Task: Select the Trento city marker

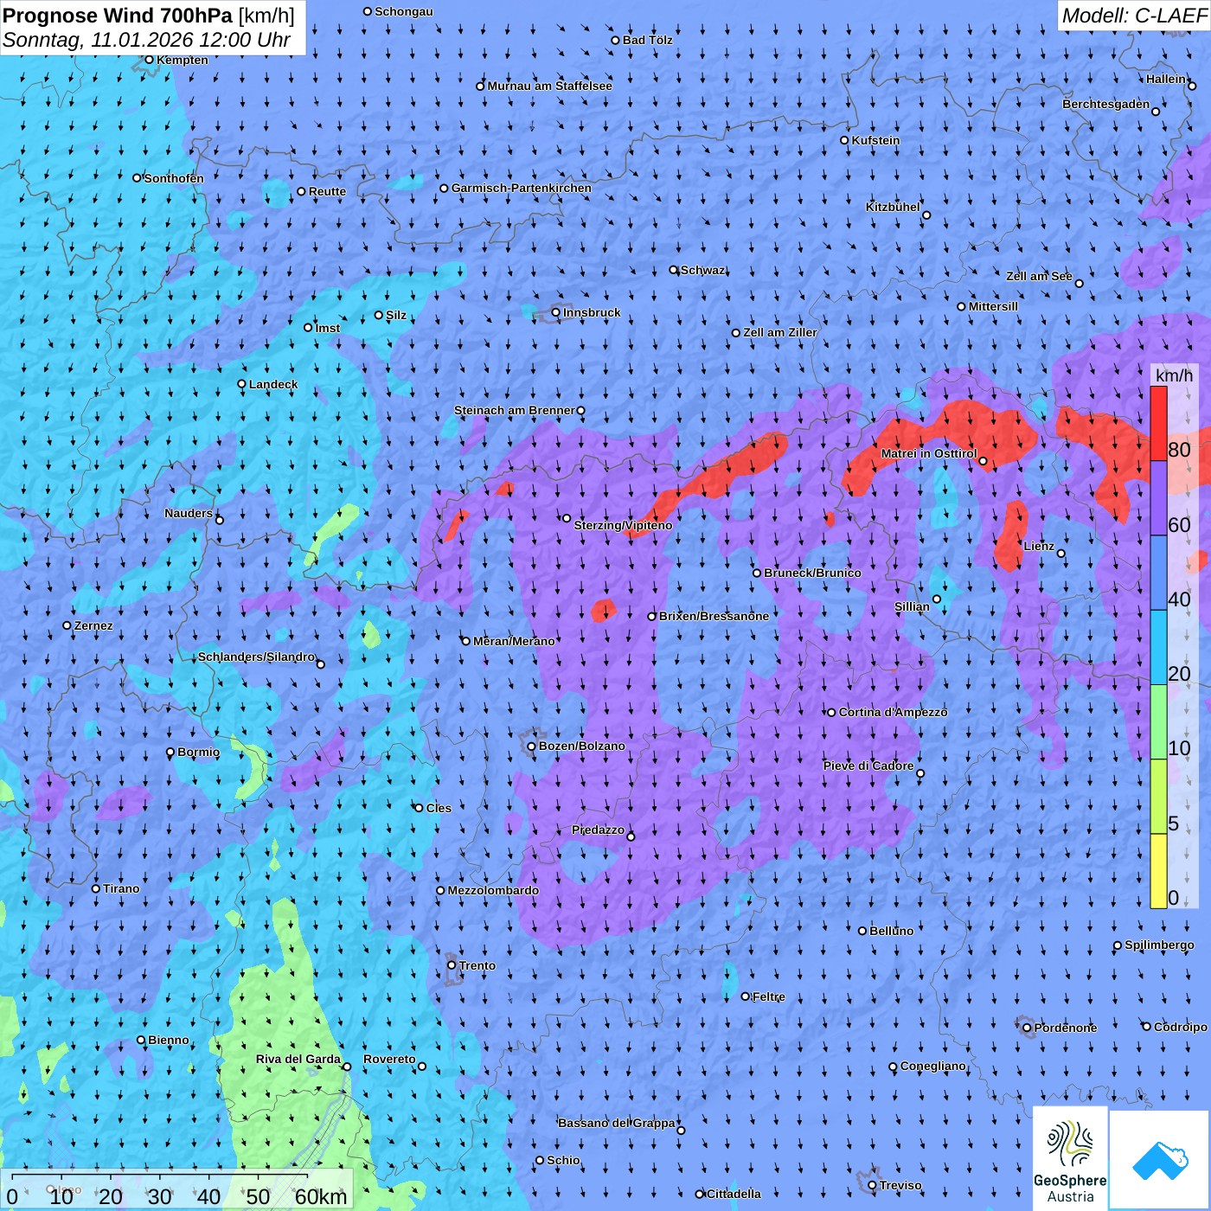Action: click(452, 965)
